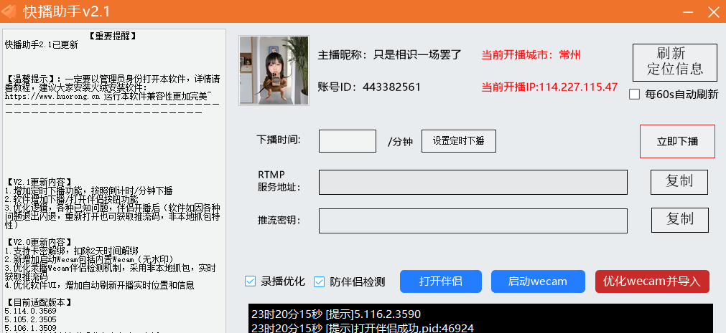
Task: Toggle the 防伴侣检测 checkbox
Action: pos(320,281)
